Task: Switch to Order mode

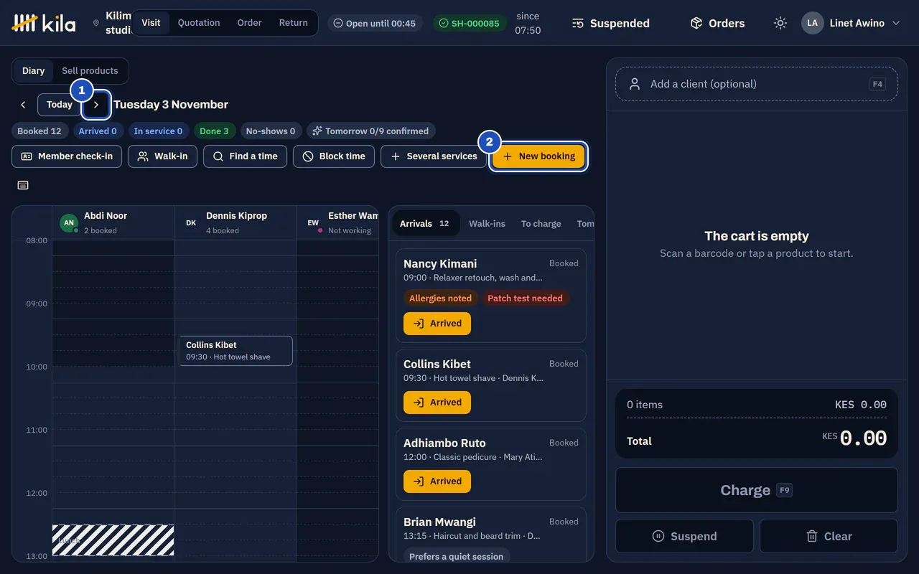Action: tap(249, 22)
